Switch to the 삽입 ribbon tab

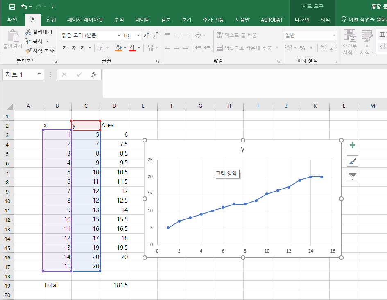click(51, 19)
